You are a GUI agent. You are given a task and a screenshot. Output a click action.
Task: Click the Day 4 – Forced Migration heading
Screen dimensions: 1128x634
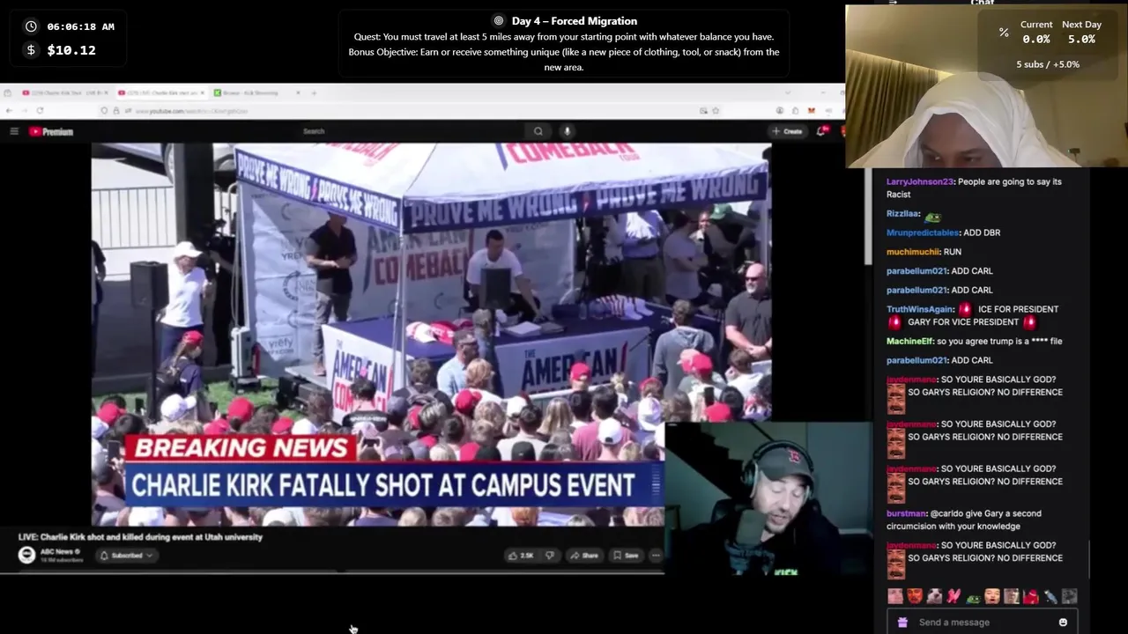point(575,21)
